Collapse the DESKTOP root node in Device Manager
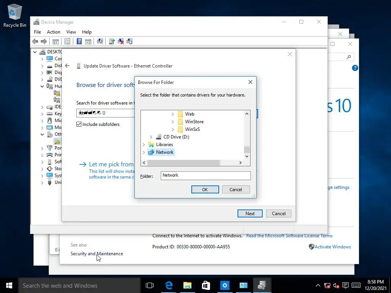This screenshot has width=391, height=293. [35, 52]
